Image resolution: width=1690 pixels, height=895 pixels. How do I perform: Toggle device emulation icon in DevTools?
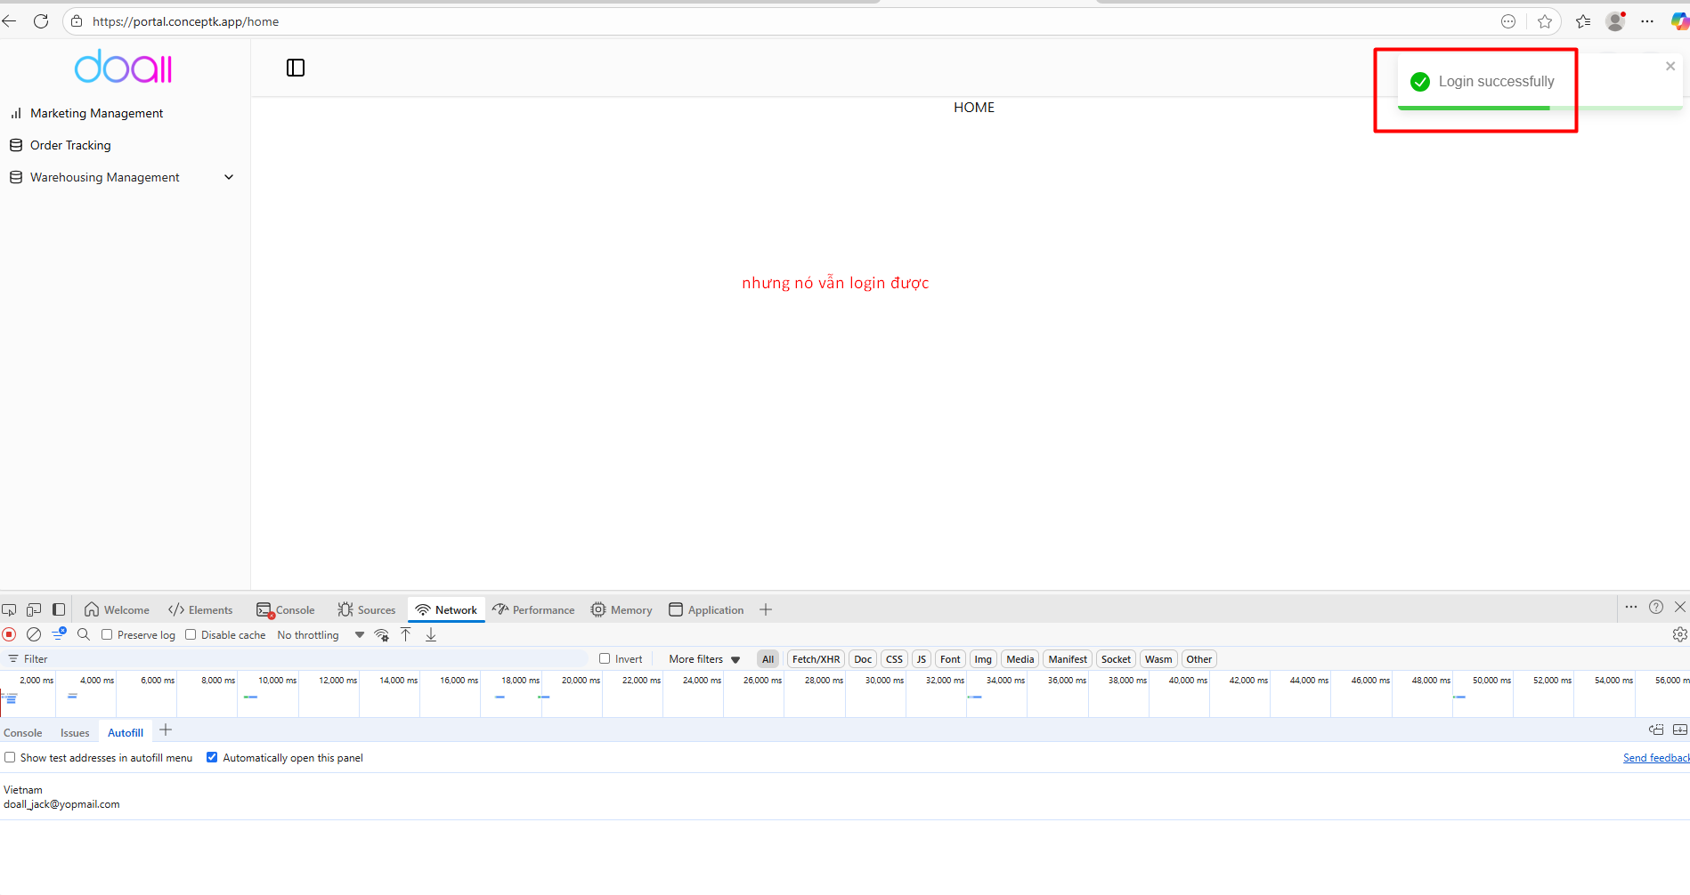click(34, 609)
